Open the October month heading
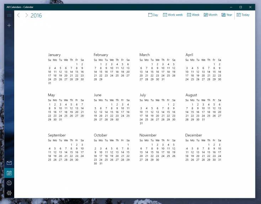This screenshot has height=204, width=261. click(x=100, y=135)
